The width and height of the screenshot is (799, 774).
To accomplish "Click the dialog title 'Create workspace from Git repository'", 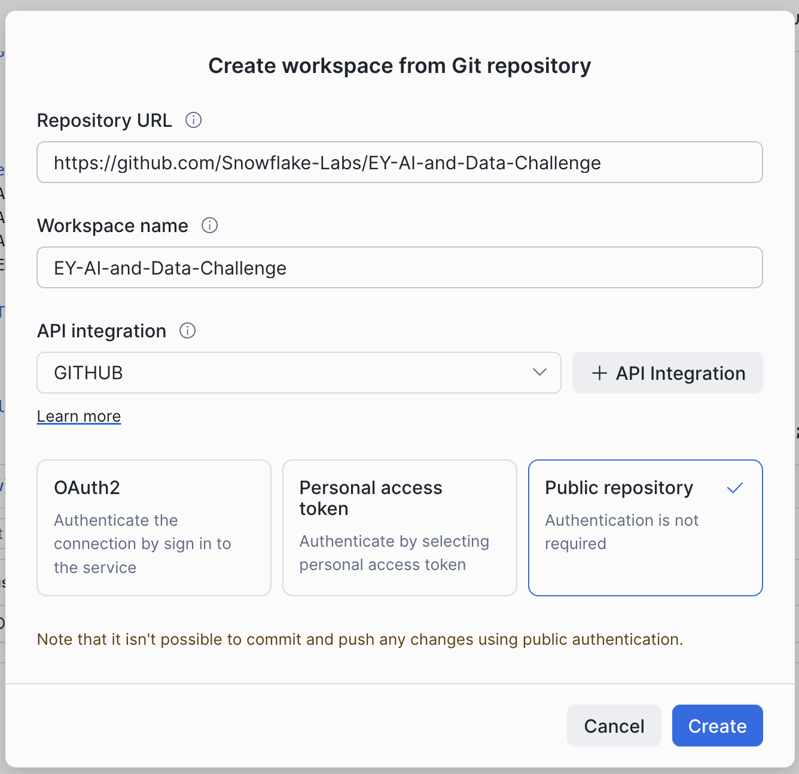I will pos(399,66).
